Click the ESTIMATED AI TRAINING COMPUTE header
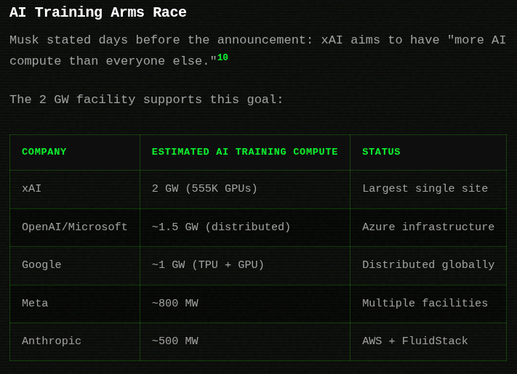 coord(245,152)
